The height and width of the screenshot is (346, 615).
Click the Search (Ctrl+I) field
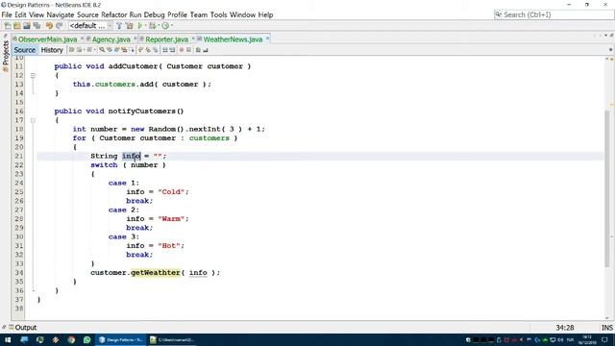tap(553, 15)
